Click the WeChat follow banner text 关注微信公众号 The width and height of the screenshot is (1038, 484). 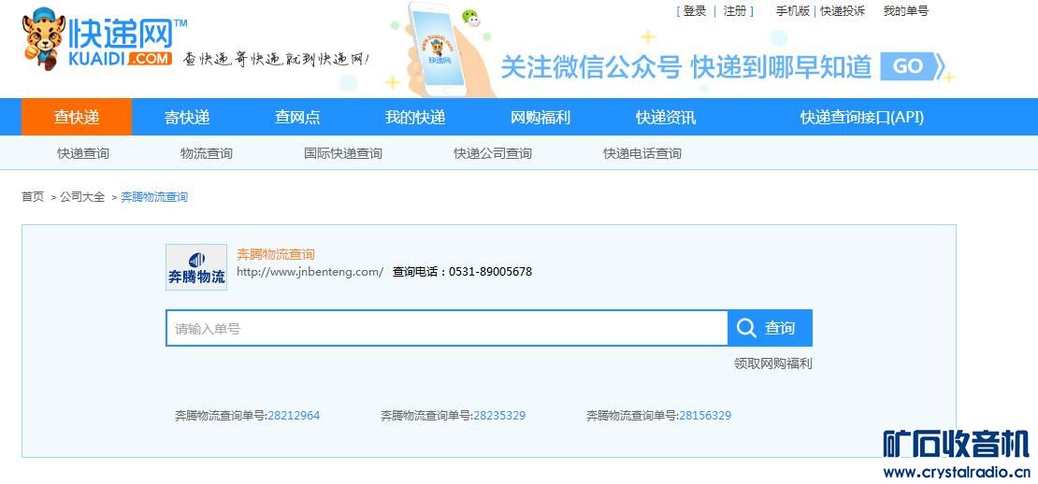coord(591,66)
